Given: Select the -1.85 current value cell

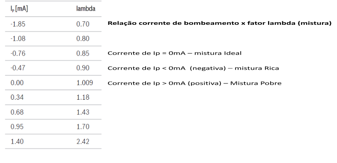Looking at the screenshot, I should point(18,24).
